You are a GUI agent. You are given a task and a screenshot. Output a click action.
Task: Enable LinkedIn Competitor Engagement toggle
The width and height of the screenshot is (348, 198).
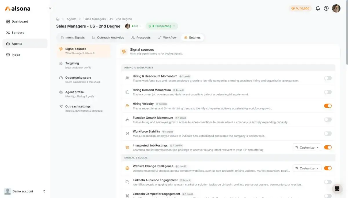click(328, 196)
